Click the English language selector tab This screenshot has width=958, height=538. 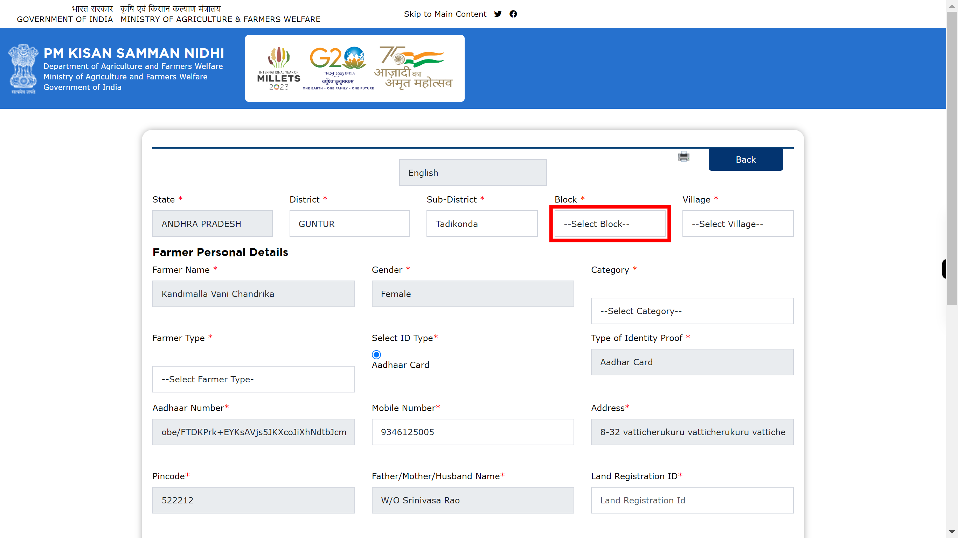(472, 172)
